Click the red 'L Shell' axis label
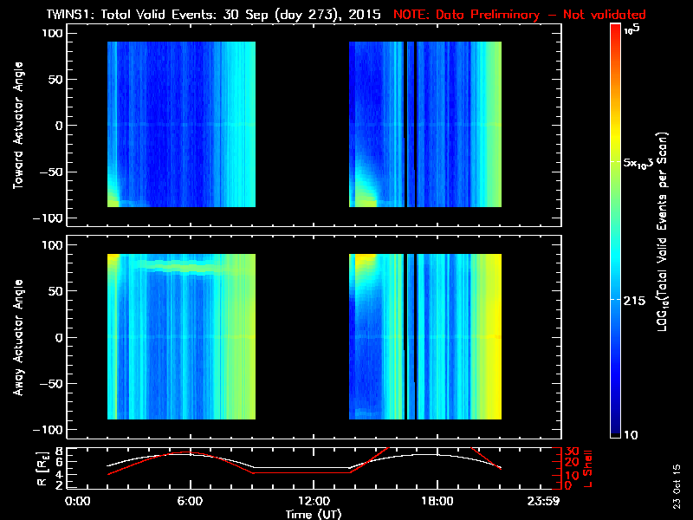 pos(587,469)
